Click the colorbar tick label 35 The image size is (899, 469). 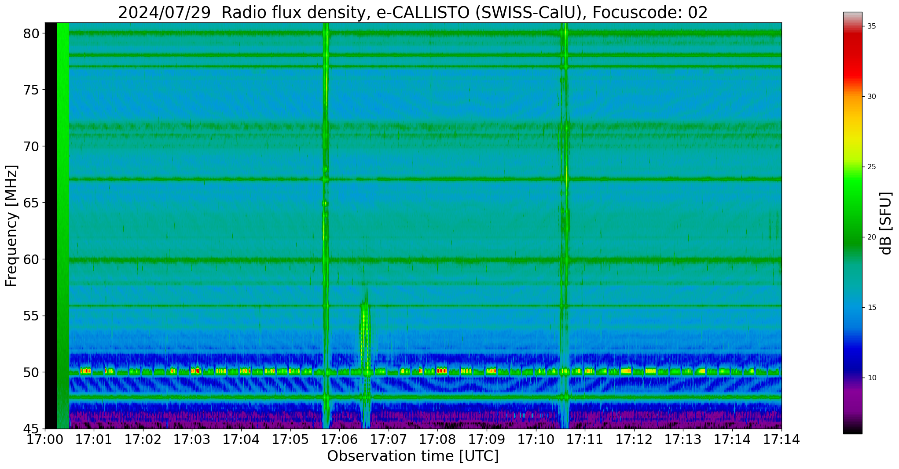[872, 26]
